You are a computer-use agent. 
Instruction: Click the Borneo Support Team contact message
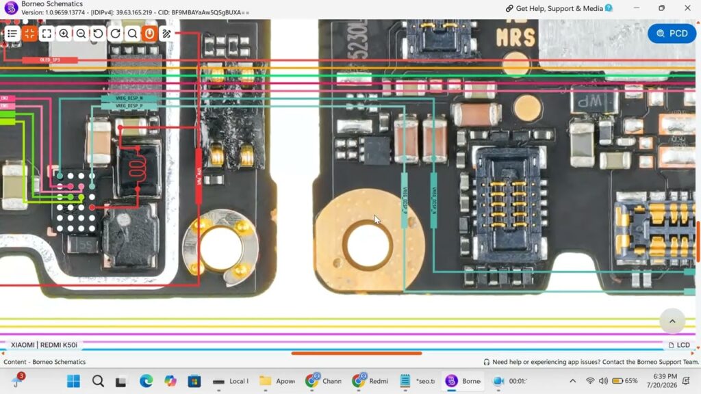point(595,362)
